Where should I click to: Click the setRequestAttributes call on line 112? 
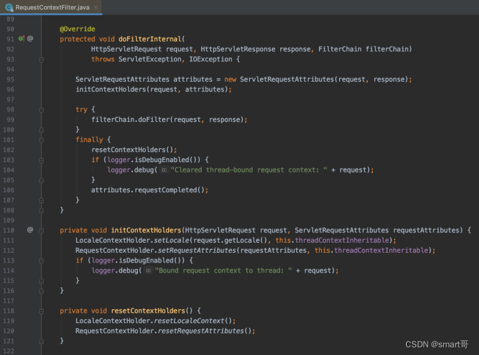coord(197,250)
